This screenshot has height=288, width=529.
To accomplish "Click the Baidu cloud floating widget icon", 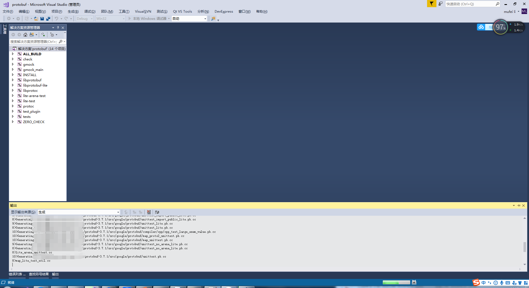I will (x=481, y=27).
